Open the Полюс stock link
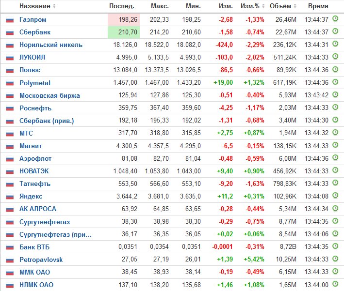 30,70
